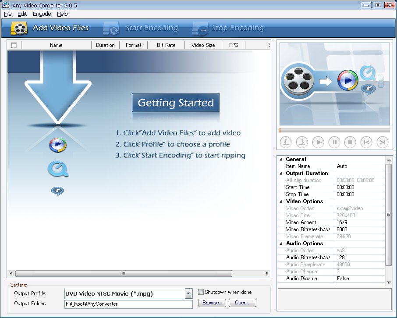Click the Output Folder path field
The width and height of the screenshot is (397, 318).
point(129,304)
